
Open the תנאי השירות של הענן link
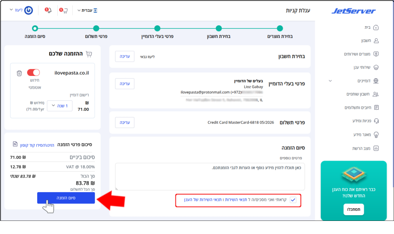point(203,200)
